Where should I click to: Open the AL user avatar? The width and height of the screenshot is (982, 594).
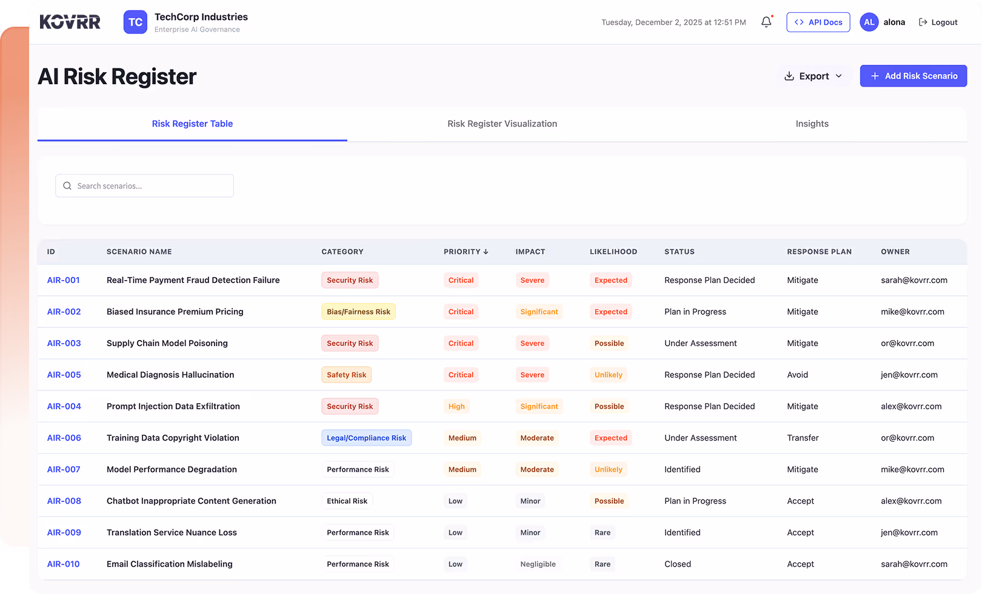click(869, 22)
